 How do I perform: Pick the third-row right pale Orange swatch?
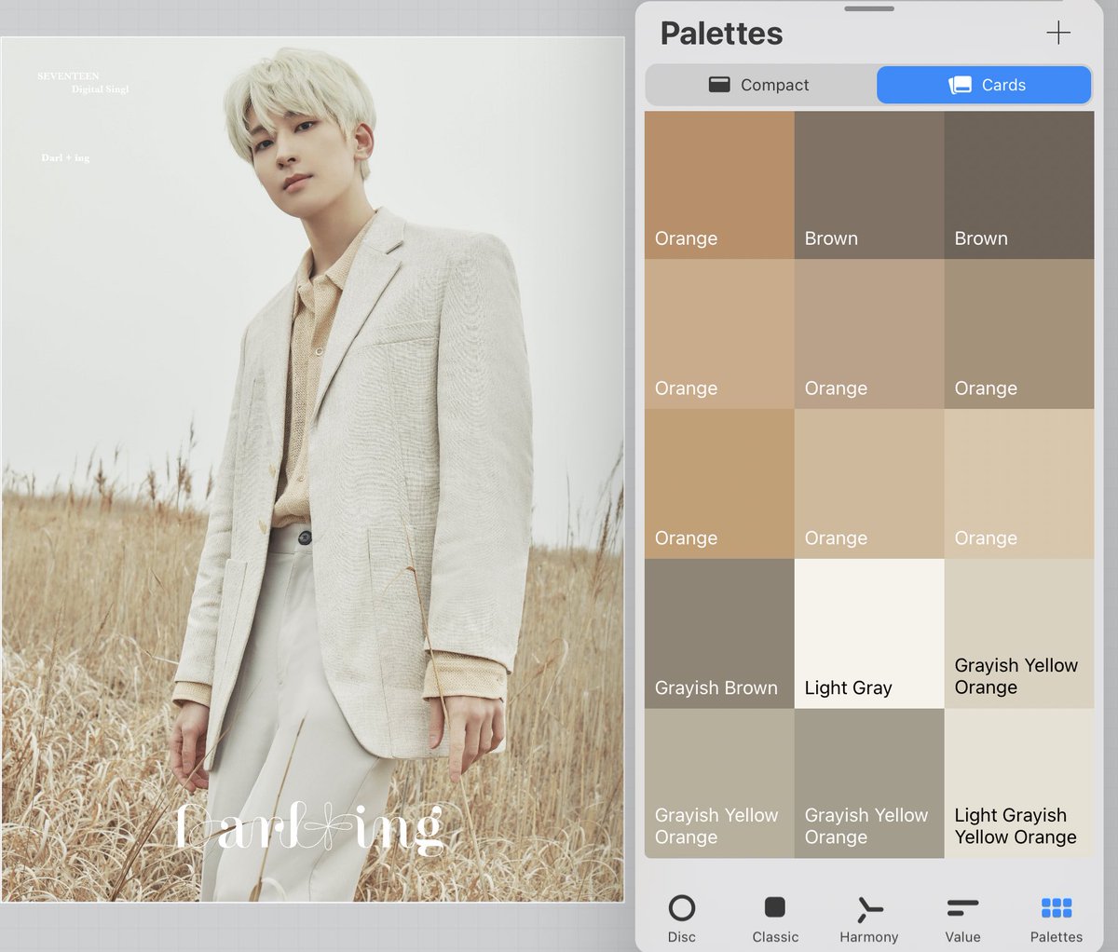click(1019, 483)
